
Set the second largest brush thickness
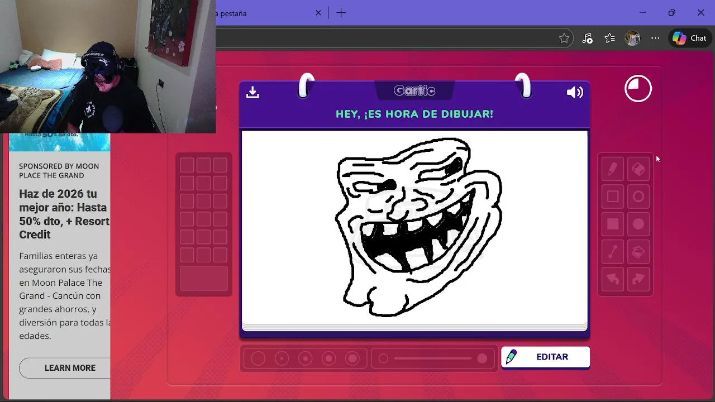328,358
